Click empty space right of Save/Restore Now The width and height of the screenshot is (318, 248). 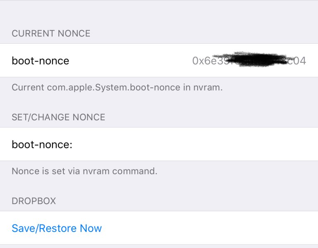coord(207,228)
